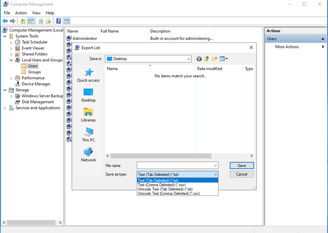328x233 pixels.
Task: Click the Help toolbar icon
Action: tap(59, 21)
